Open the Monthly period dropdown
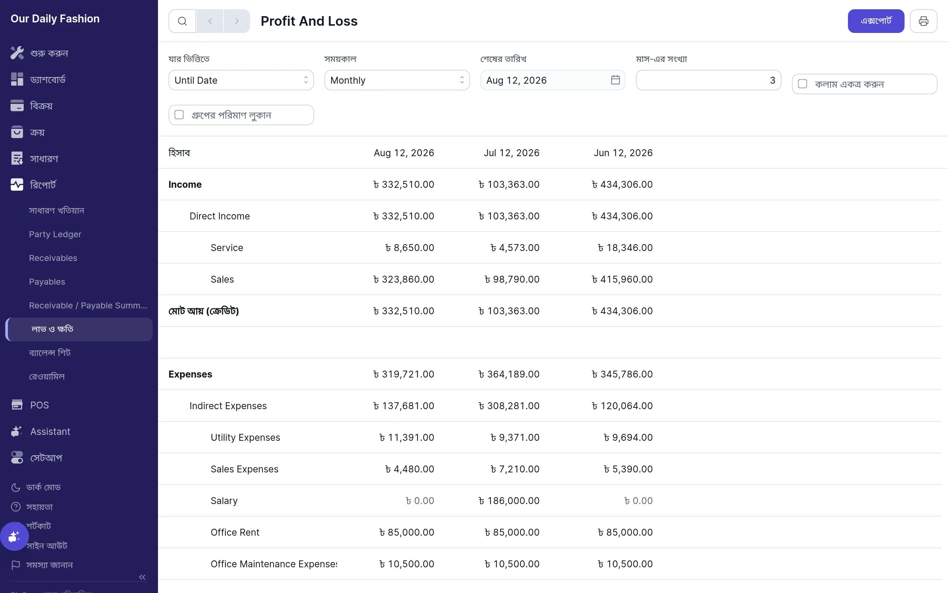The height and width of the screenshot is (593, 948). (397, 80)
